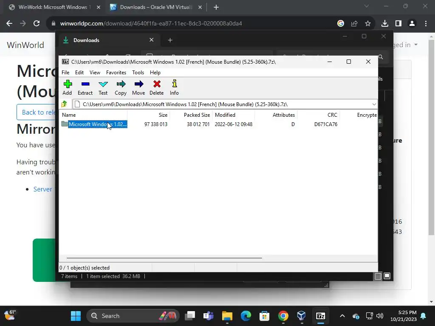
Task: Switch File Explorer to large icons view
Action: pyautogui.click(x=387, y=276)
